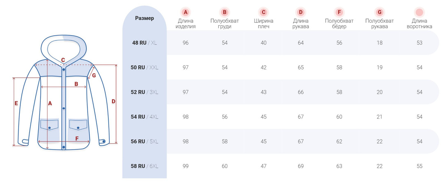Select the 54 RU / 4XL size label
The image size is (445, 190).
[x=145, y=117]
